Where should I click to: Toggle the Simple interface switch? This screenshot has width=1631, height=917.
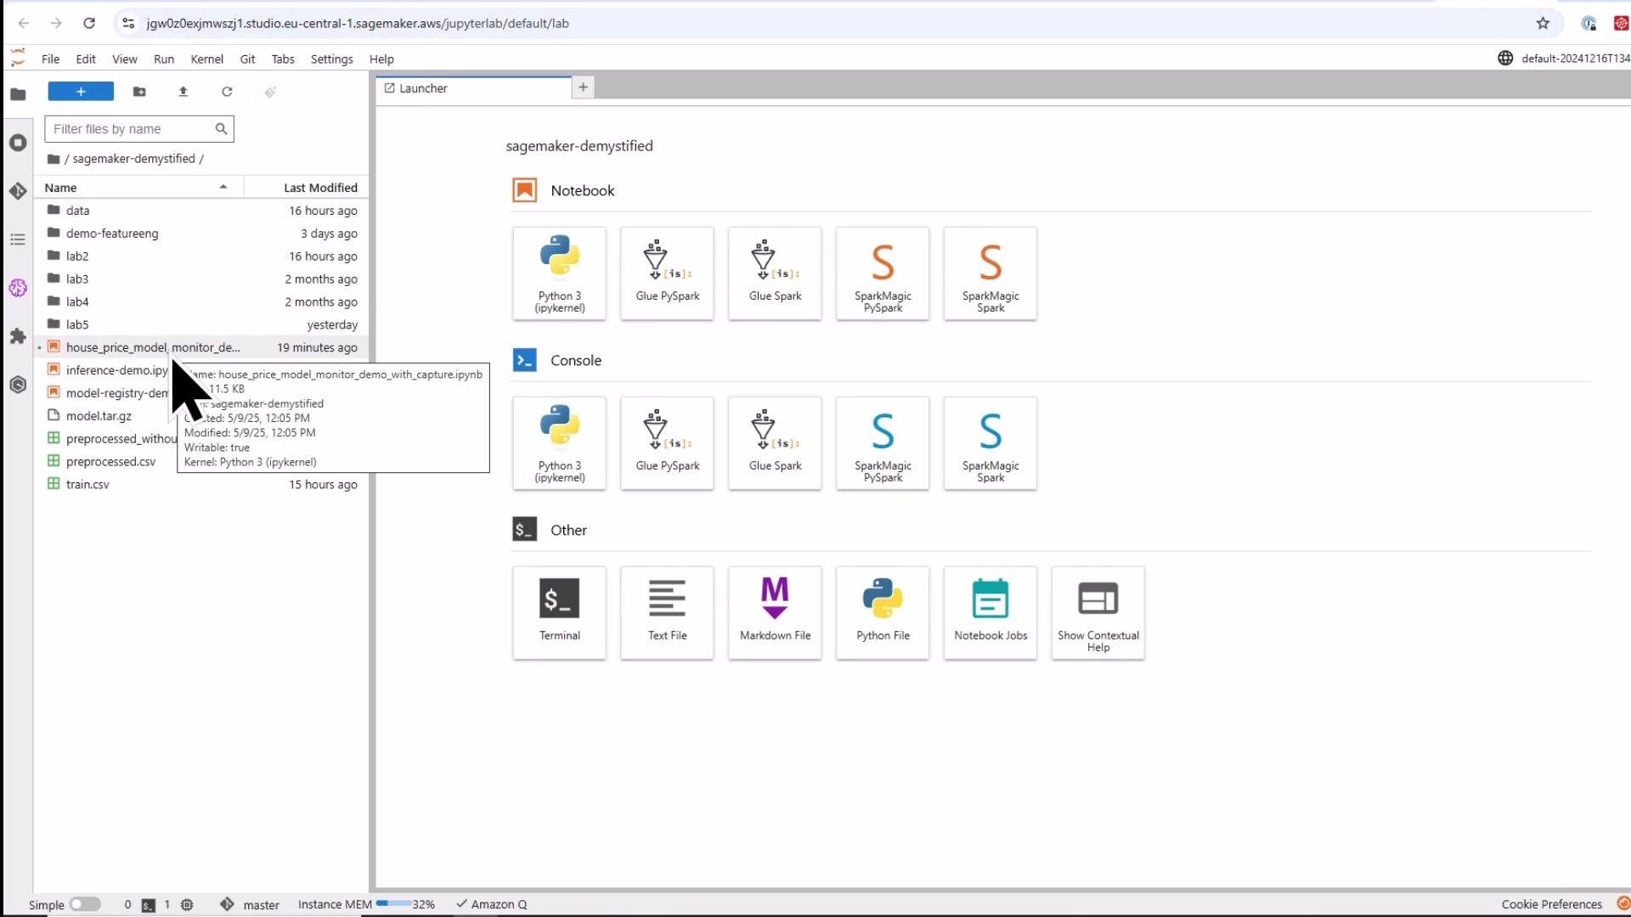(85, 904)
